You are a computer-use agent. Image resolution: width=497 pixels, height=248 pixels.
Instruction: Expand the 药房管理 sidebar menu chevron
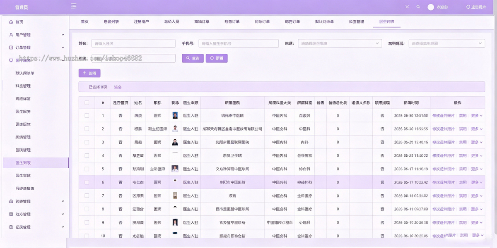click(x=63, y=201)
